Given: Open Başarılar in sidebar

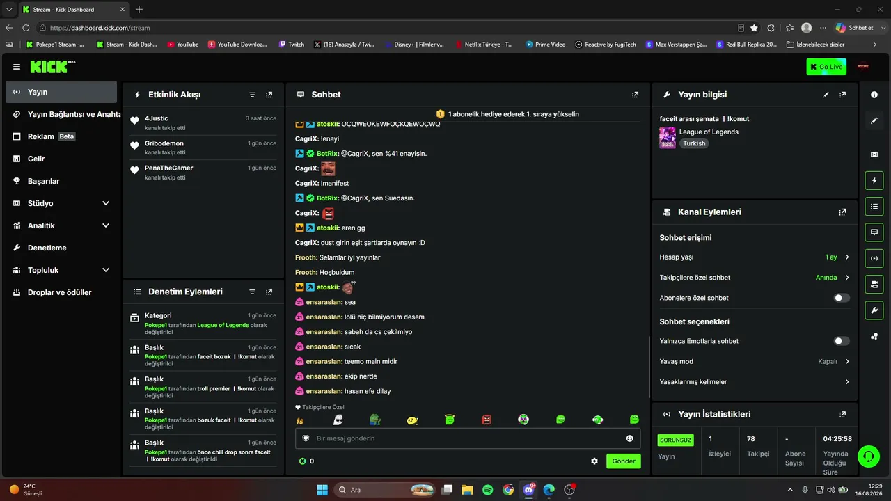Looking at the screenshot, I should tap(61, 181).
